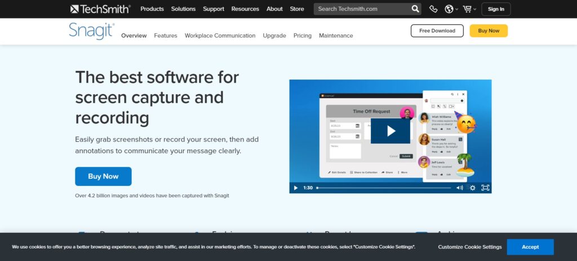Open video settings gear icon
577x261 pixels.
click(x=473, y=188)
